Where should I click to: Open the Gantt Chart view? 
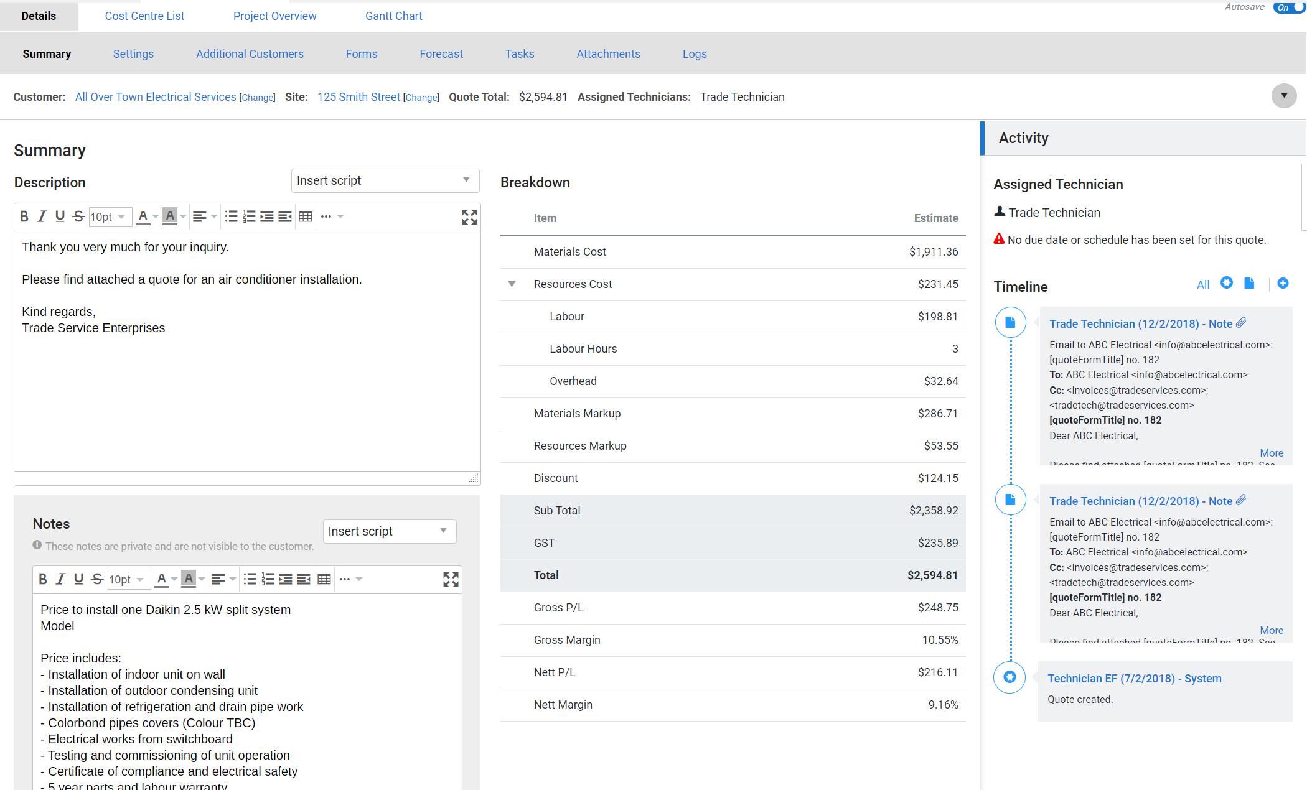click(x=393, y=16)
